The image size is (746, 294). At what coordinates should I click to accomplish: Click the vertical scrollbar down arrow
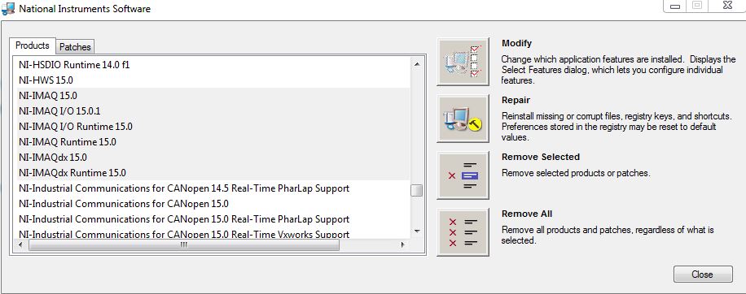[x=417, y=231]
